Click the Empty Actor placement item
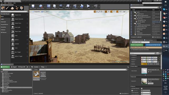169x95 pixels. [x=20, y=15]
